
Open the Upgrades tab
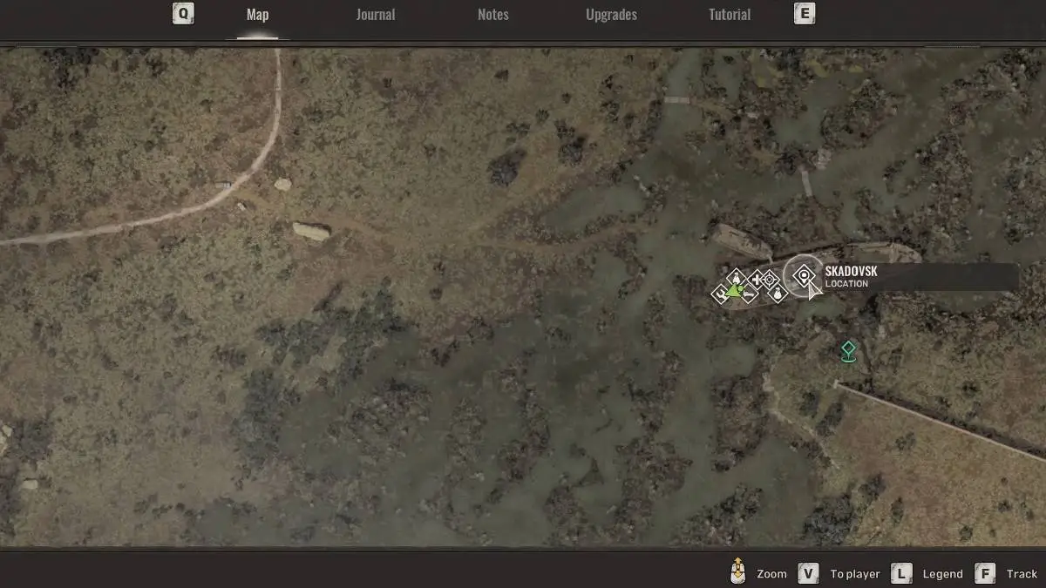tap(611, 15)
